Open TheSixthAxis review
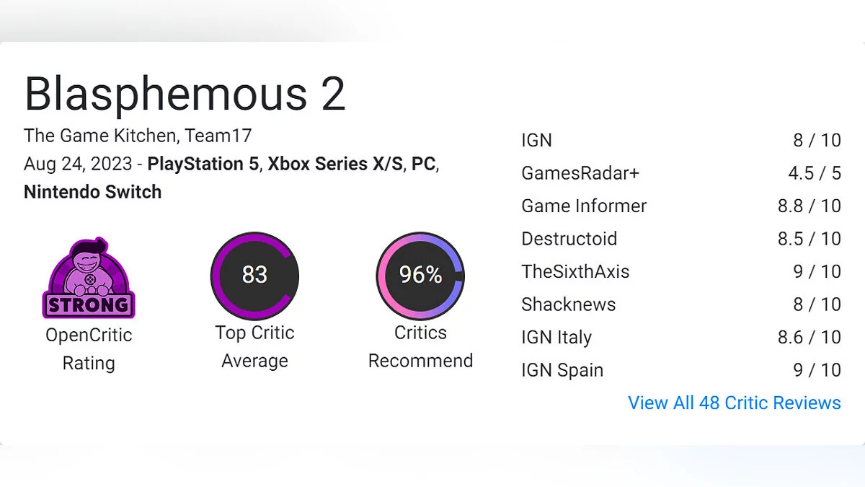 tap(575, 271)
